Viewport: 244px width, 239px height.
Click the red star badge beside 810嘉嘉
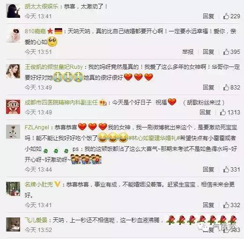click(50, 31)
